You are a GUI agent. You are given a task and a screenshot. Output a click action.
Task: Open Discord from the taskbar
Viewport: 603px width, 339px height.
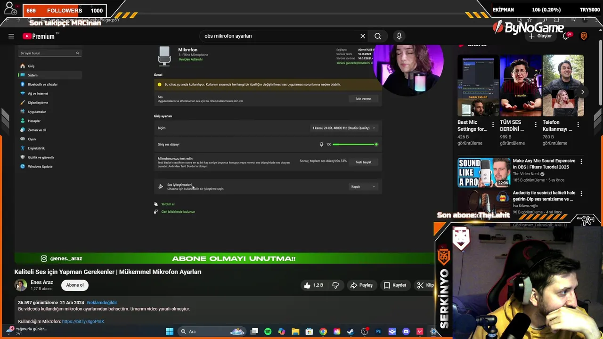pyautogui.click(x=406, y=331)
